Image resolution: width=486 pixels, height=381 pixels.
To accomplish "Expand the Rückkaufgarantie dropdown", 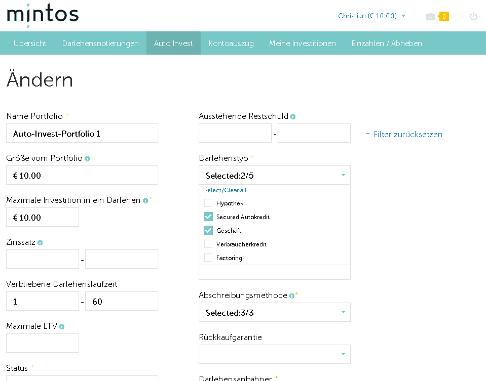I will pos(274,354).
